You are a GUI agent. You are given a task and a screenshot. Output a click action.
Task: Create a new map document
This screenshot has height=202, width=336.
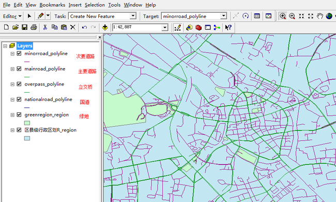6,27
